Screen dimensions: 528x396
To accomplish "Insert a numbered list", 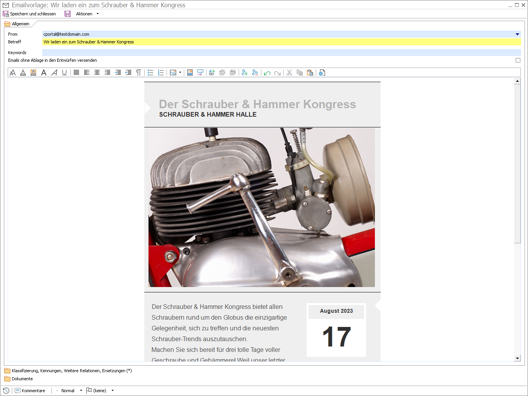I will click(161, 73).
